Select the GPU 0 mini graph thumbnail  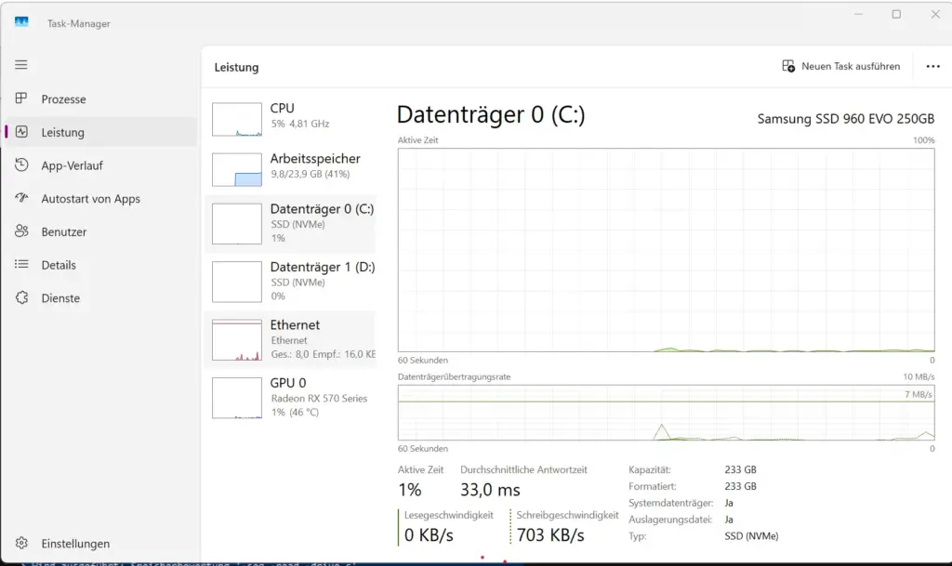[237, 398]
